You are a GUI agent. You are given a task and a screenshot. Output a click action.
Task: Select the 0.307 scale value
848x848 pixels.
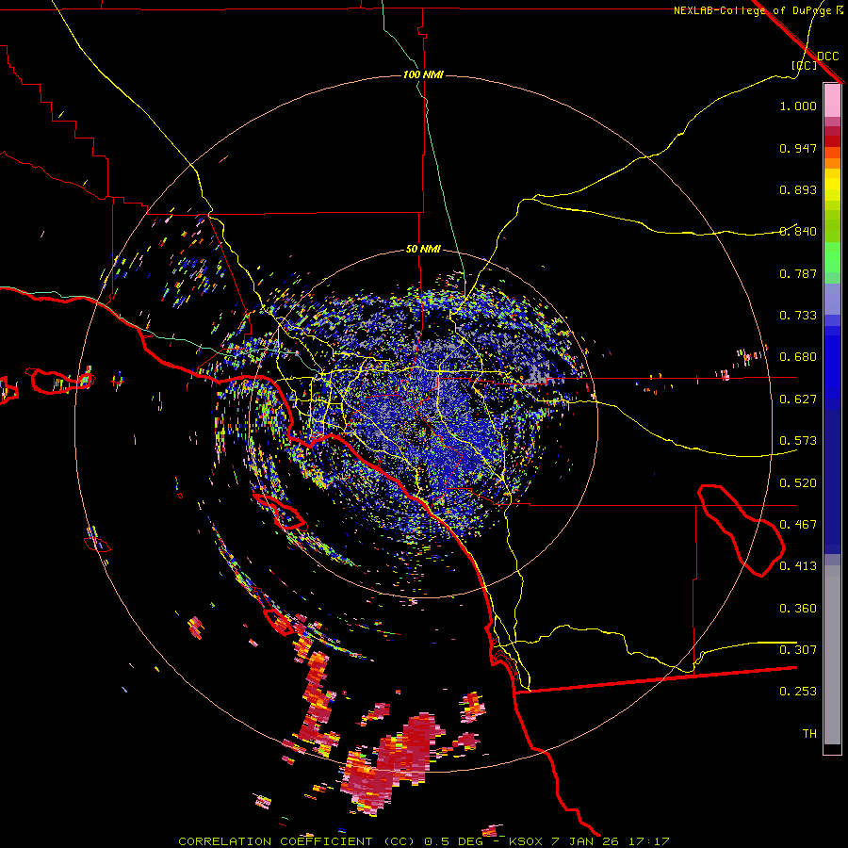pyautogui.click(x=798, y=650)
